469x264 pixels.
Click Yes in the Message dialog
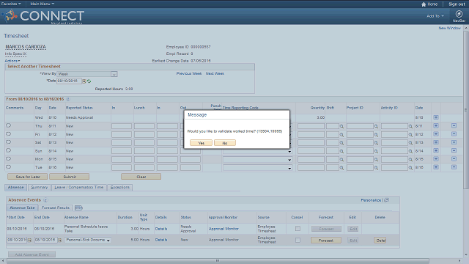[x=201, y=143]
